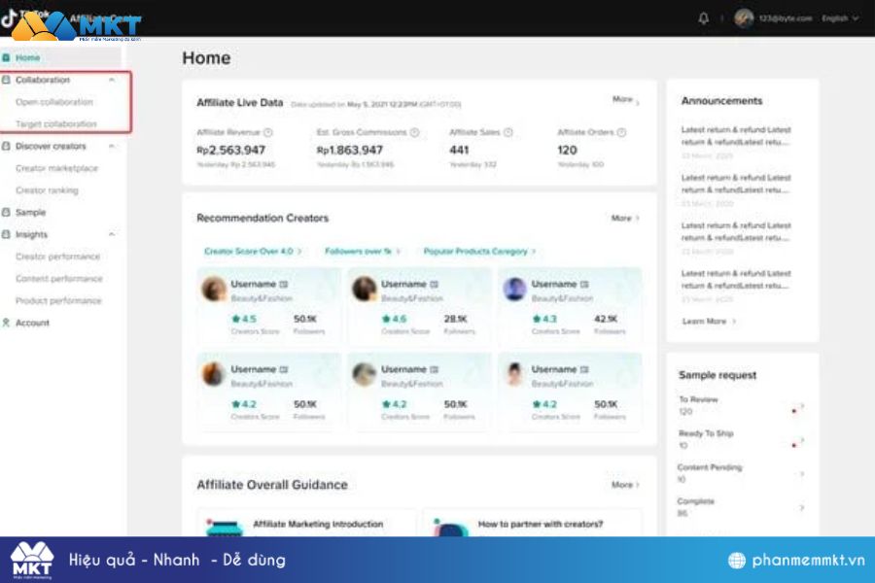This screenshot has height=583, width=875.
Task: Click the Rp2.563.947 revenue value
Action: 231,150
